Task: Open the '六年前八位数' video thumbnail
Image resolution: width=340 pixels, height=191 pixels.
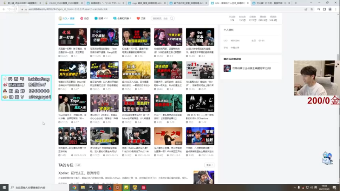Action: point(200,136)
